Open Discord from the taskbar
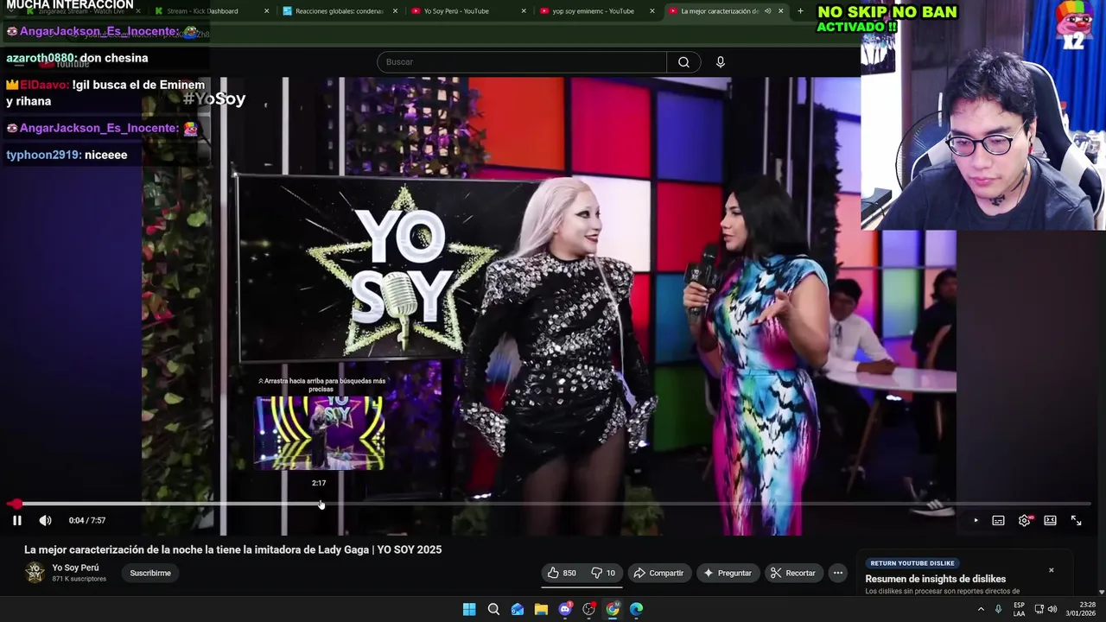 click(565, 609)
